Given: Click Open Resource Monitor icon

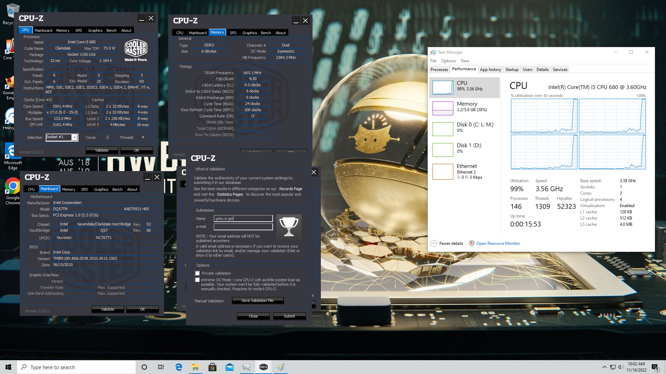Looking at the screenshot, I should tap(472, 243).
